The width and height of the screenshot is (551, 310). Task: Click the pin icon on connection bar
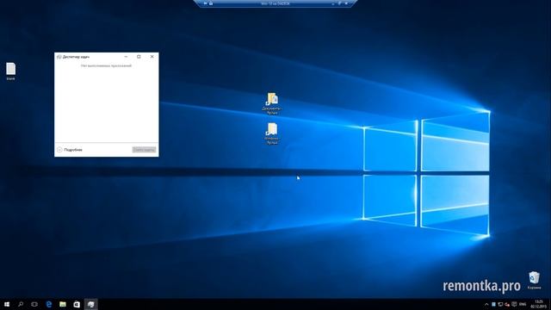tap(205, 3)
